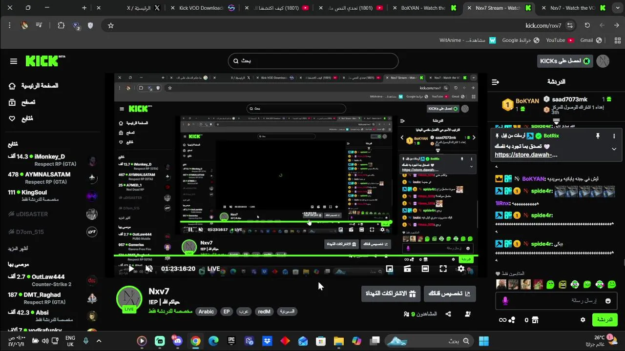625x351 pixels.
Task: Click the purple microphone icon in chat
Action: tap(505, 301)
